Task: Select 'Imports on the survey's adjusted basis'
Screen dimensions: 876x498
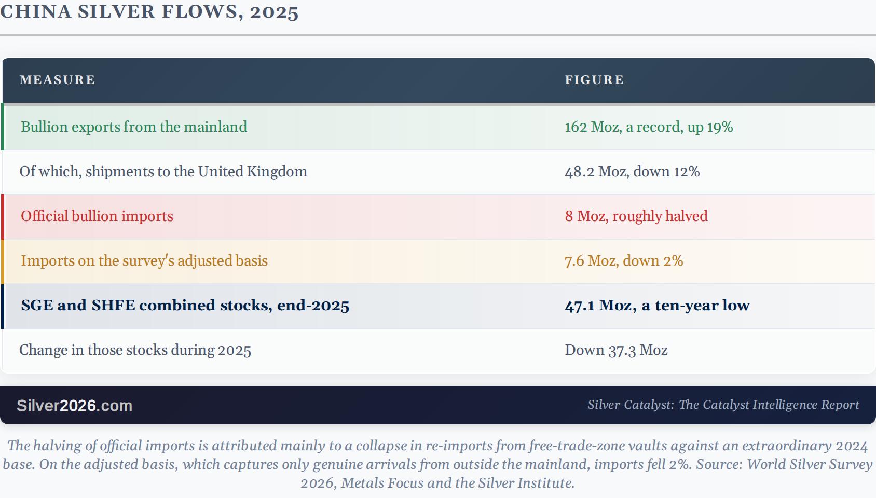Action: click(144, 260)
